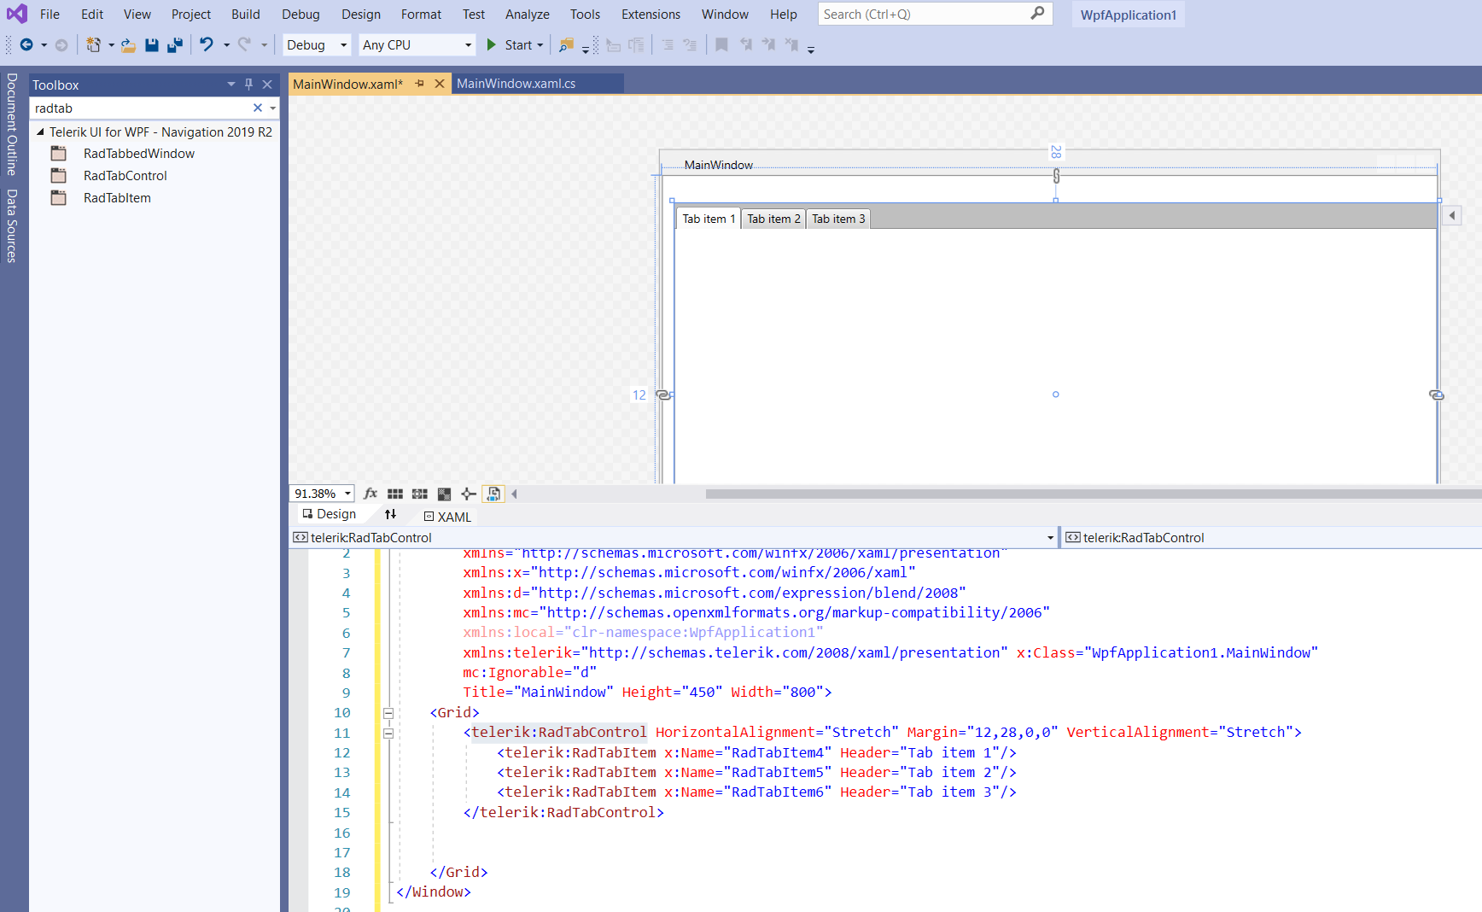Collapse the Telerik UI for WPF group
This screenshot has width=1482, height=912.
point(40,132)
